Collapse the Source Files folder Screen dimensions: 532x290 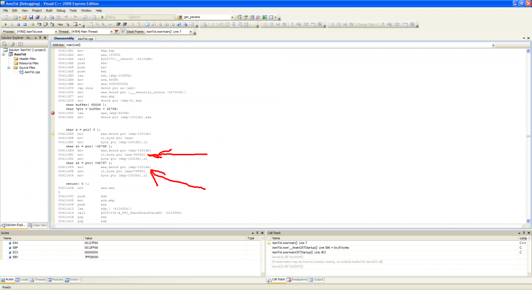pyautogui.click(x=9, y=68)
